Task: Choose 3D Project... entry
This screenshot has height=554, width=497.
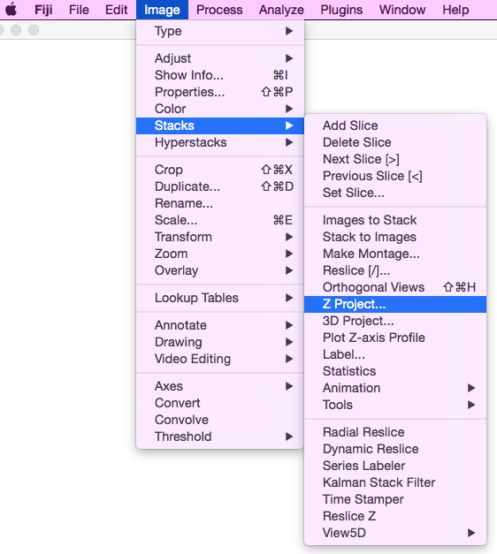Action: point(395,321)
